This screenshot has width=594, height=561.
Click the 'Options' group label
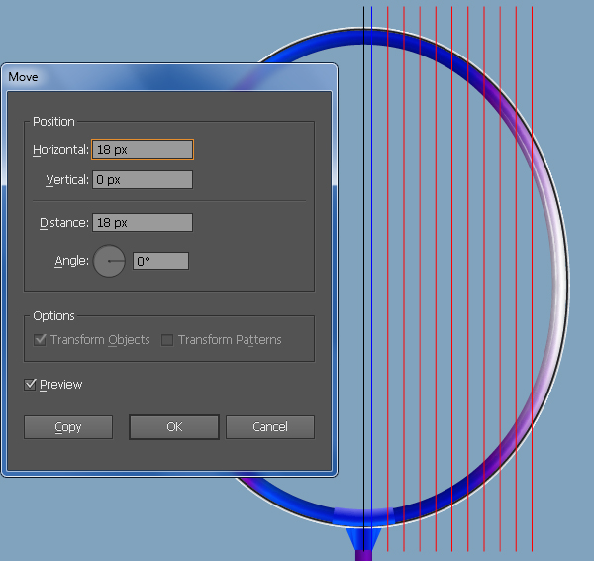[x=53, y=315]
